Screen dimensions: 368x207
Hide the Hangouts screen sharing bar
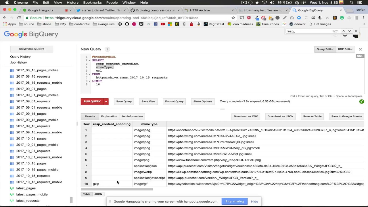(x=254, y=202)
